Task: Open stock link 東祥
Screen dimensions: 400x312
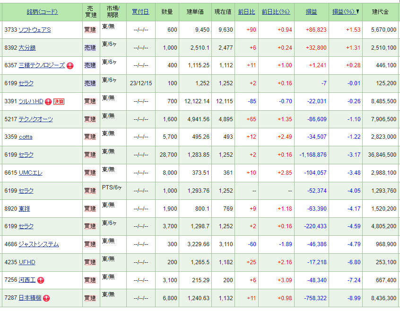Action: [x=24, y=209]
